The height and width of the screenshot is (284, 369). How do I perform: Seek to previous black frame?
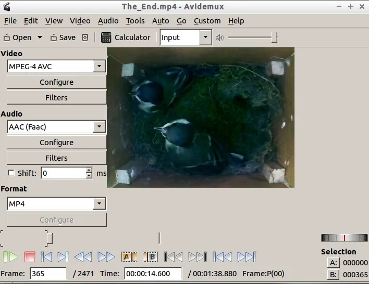pyautogui.click(x=173, y=257)
